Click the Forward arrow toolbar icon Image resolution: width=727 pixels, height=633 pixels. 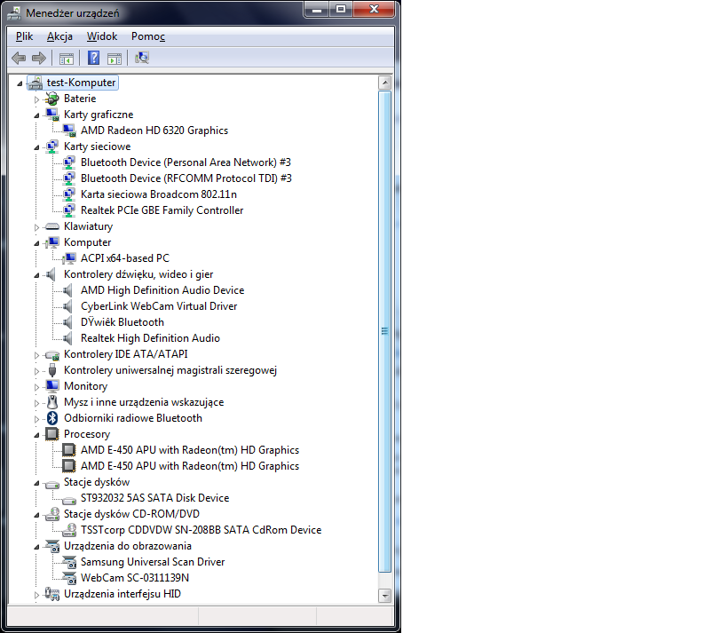tap(39, 58)
